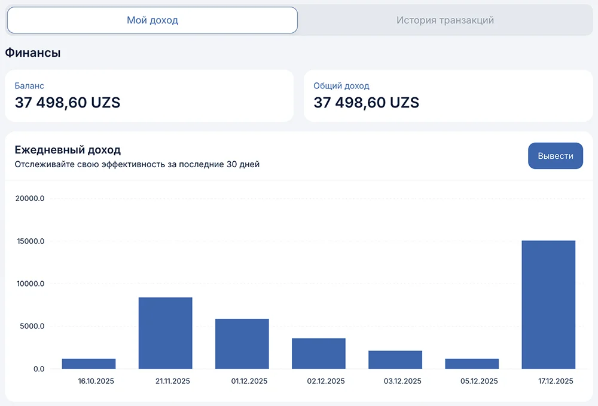
Task: Select the bar for 01.12.2025
Action: pos(242,344)
